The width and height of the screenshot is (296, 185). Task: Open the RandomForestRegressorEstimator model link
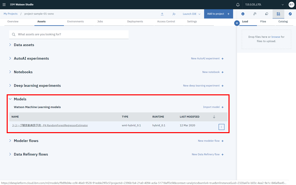point(50,125)
